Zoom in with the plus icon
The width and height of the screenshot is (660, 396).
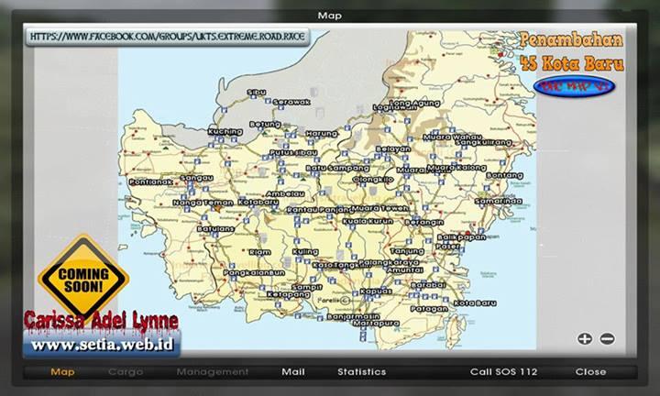pyautogui.click(x=584, y=339)
